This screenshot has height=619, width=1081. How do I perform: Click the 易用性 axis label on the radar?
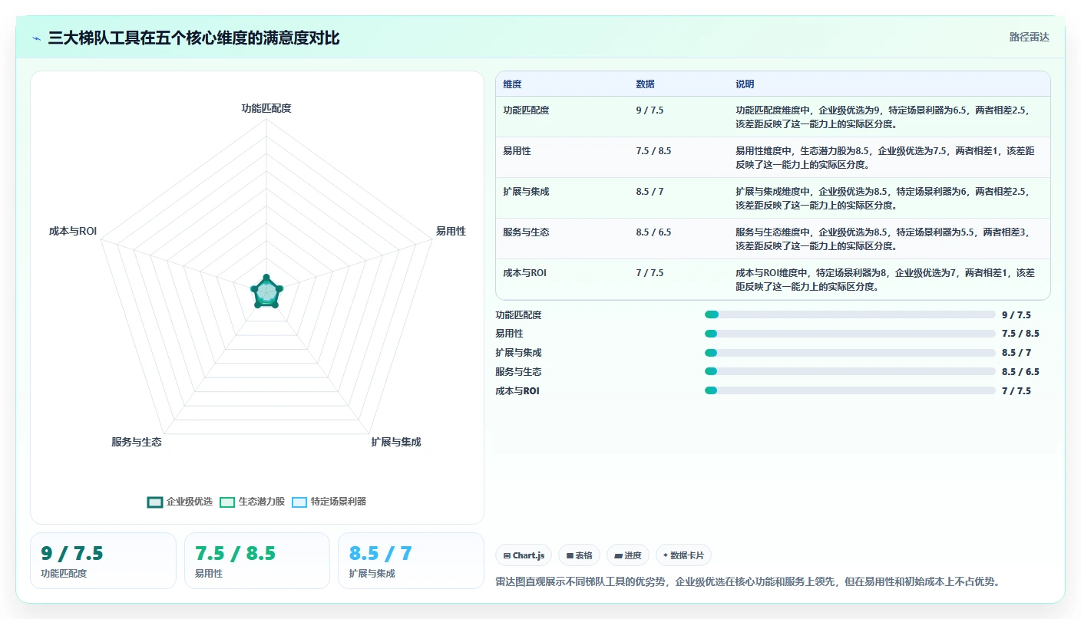[x=451, y=231]
